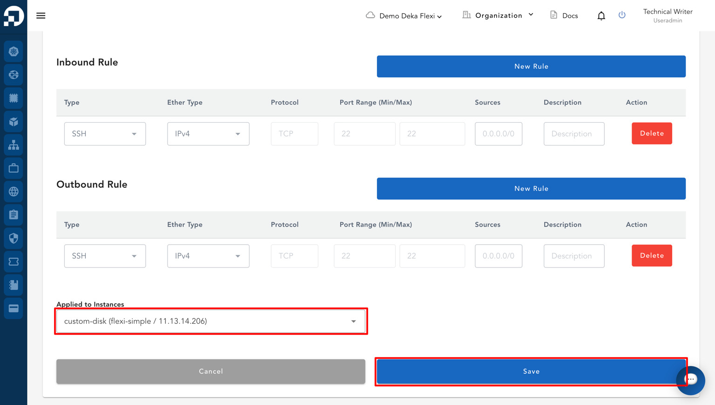The width and height of the screenshot is (715, 405).
Task: Open the chat support bubble
Action: (691, 380)
